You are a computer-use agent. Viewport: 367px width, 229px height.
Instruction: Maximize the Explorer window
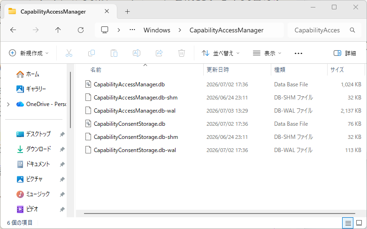pyautogui.click(x=334, y=7)
